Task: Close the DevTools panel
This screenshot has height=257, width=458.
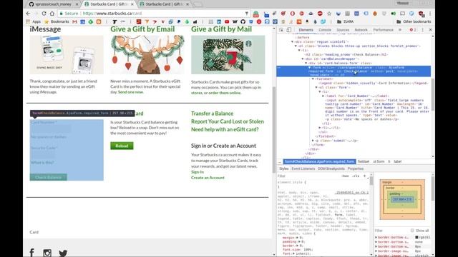Action: click(430, 30)
